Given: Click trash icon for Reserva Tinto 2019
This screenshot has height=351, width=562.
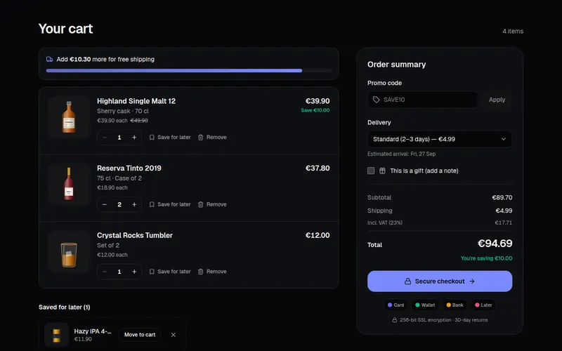Looking at the screenshot, I should (201, 204).
